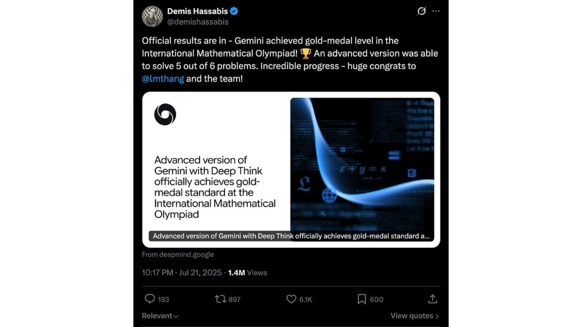This screenshot has height=327, width=582.
Task: Open View quotes chevron link
Action: tap(415, 316)
